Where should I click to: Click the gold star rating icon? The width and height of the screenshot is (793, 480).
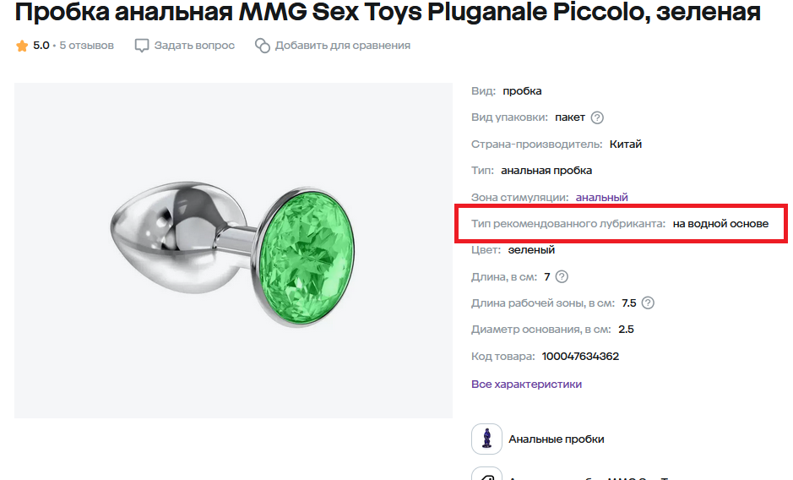[22, 46]
